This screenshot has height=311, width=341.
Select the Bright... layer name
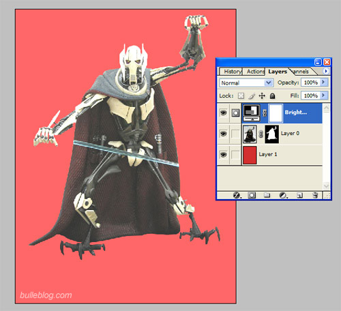click(x=296, y=113)
